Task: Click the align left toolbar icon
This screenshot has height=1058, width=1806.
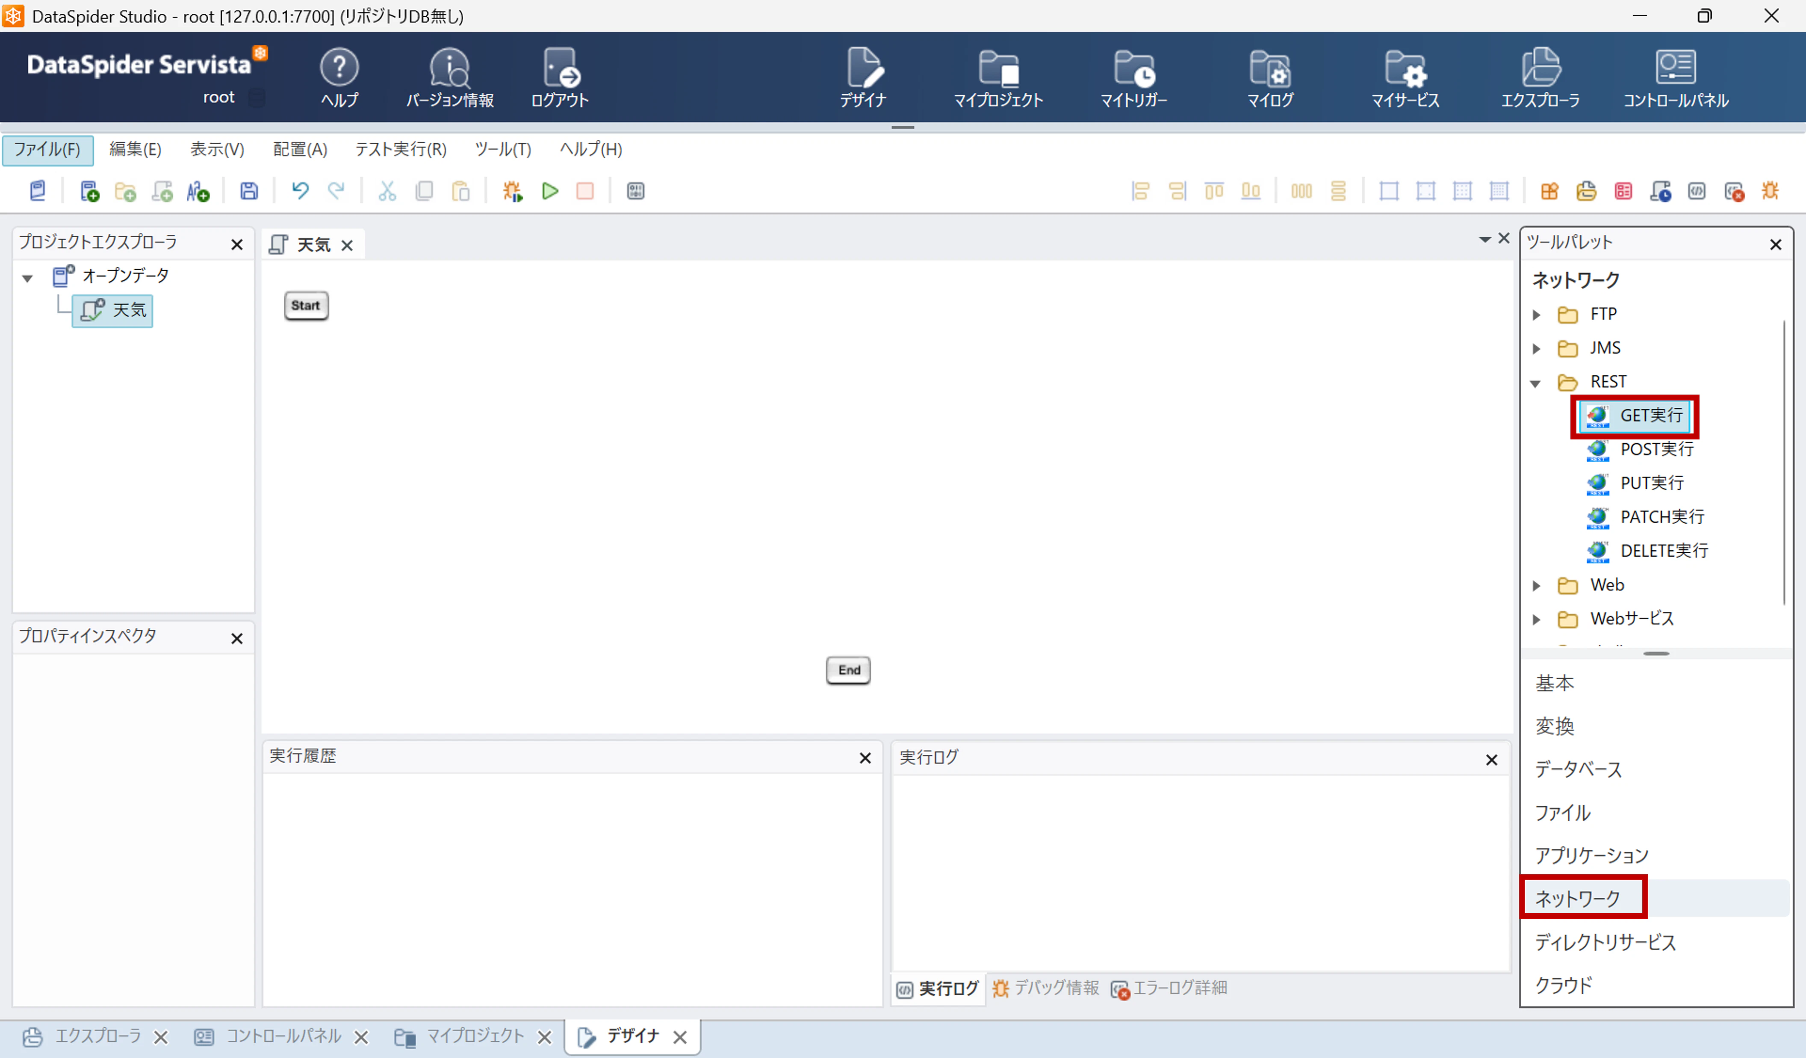Action: pos(1140,191)
